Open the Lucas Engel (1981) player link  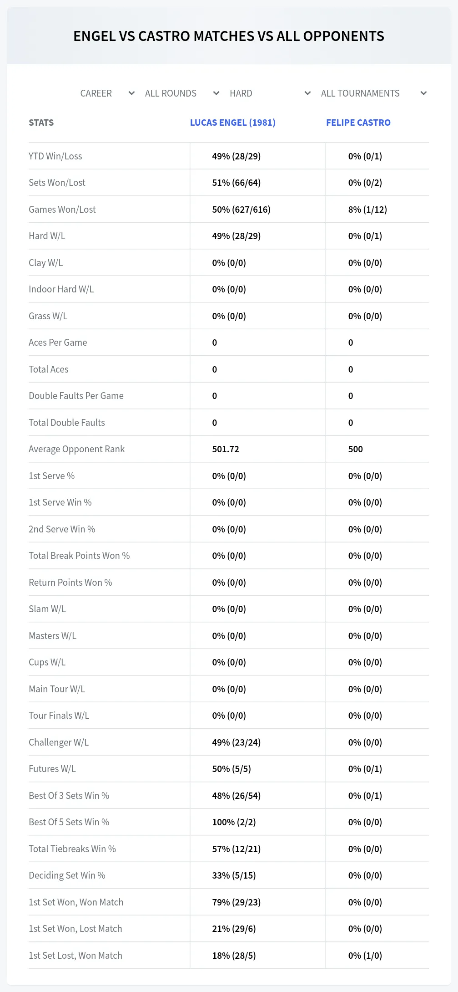[233, 123]
